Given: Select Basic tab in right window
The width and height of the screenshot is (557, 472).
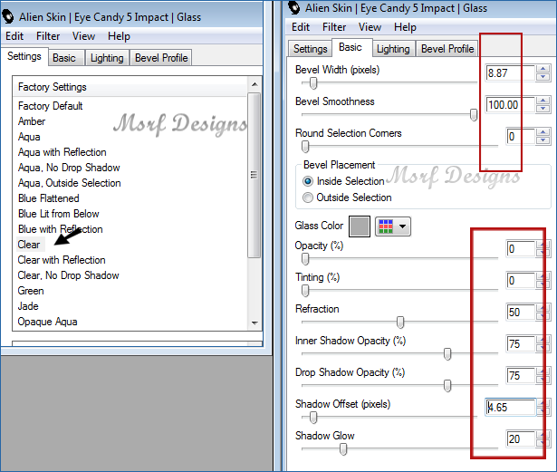Looking at the screenshot, I should click(351, 47).
